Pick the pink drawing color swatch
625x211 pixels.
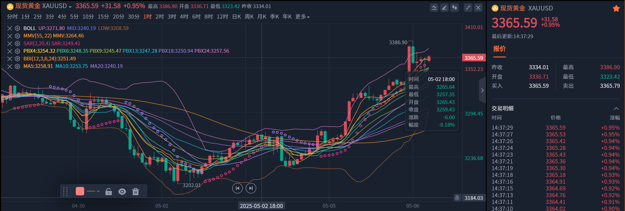tap(80, 191)
